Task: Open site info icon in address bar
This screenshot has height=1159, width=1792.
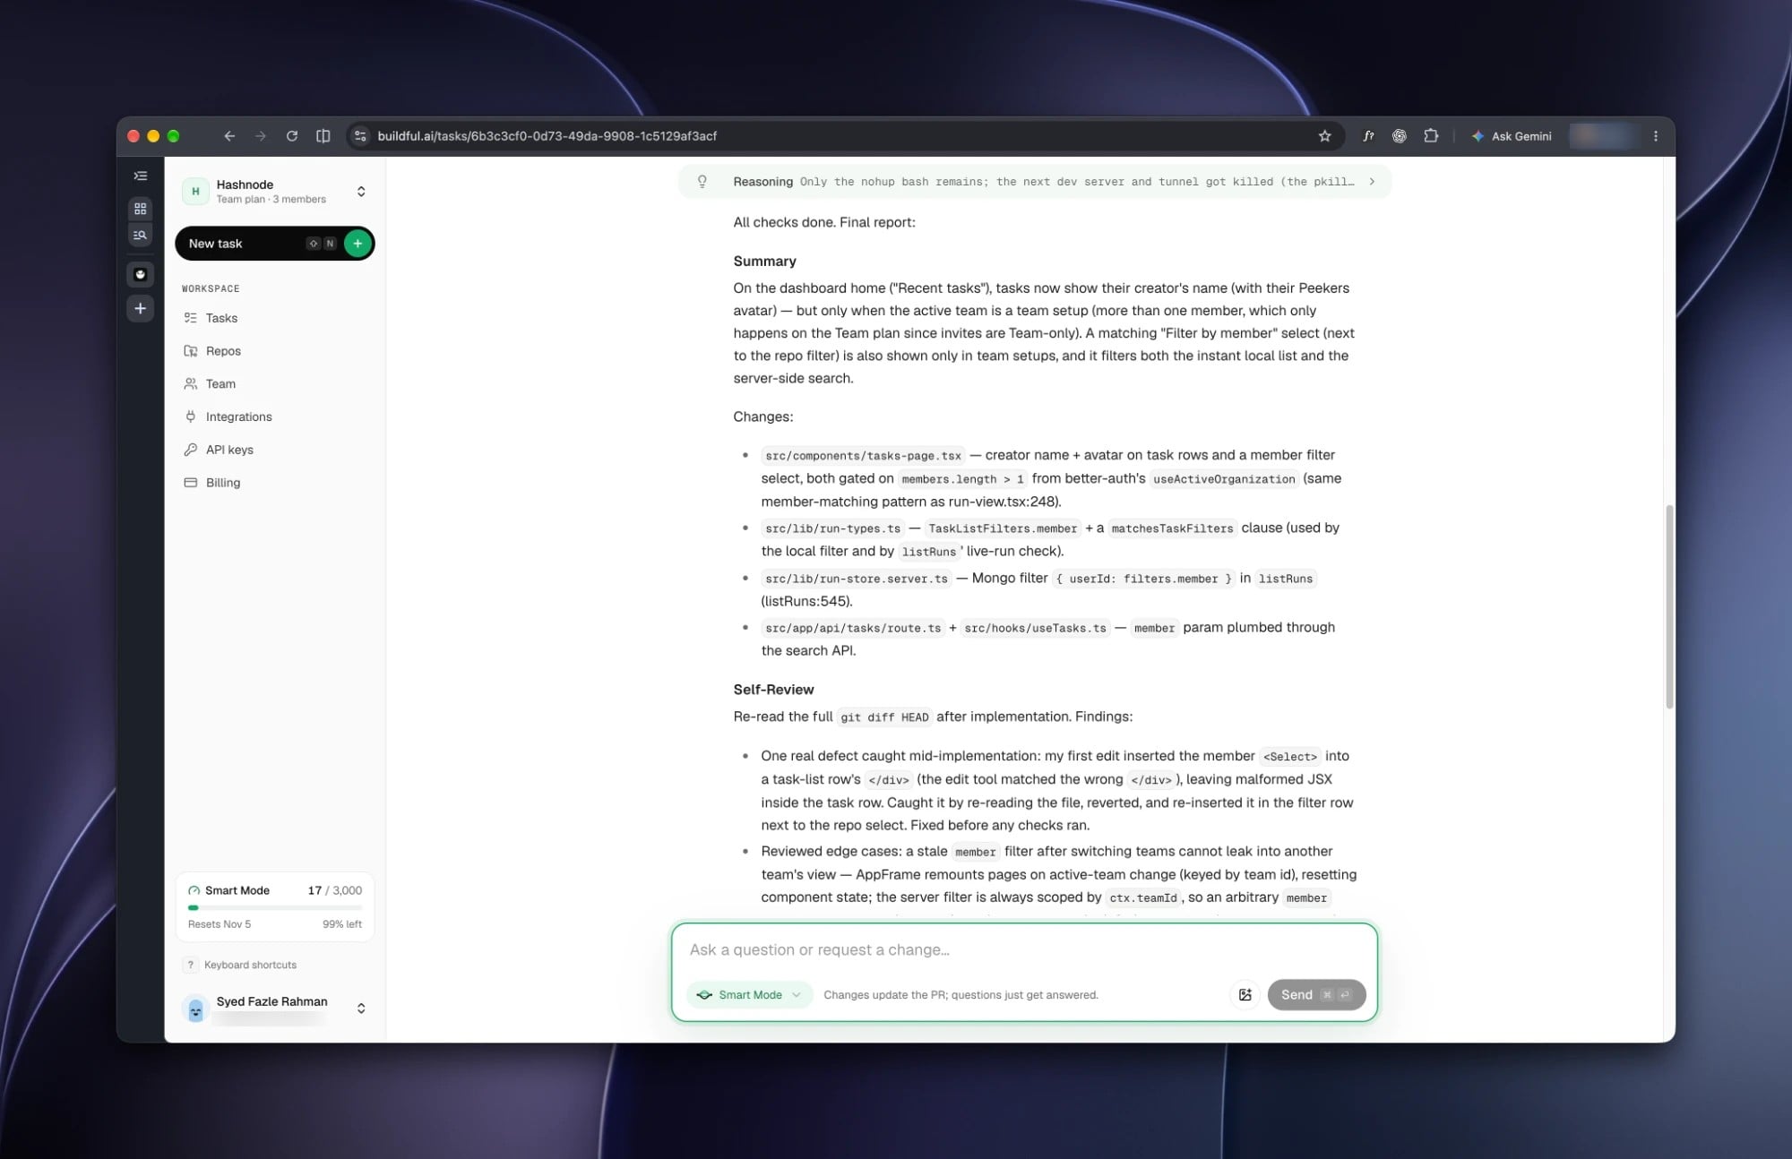Action: [360, 136]
